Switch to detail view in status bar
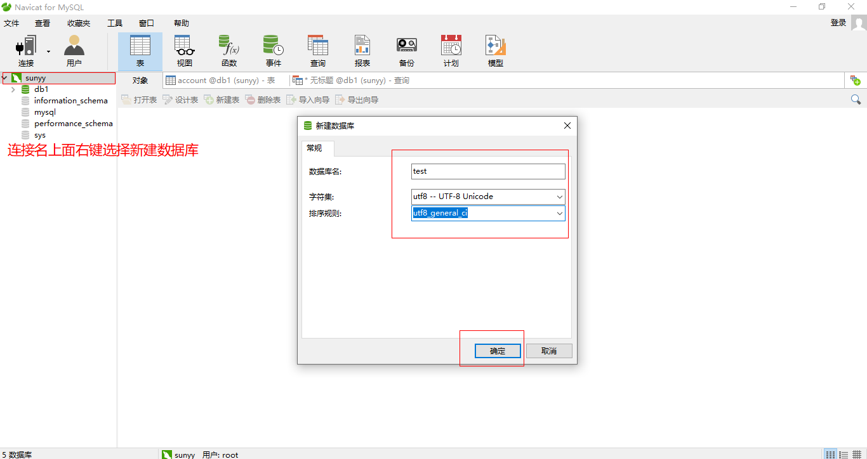Viewport: 867px width, 459px height. (844, 454)
